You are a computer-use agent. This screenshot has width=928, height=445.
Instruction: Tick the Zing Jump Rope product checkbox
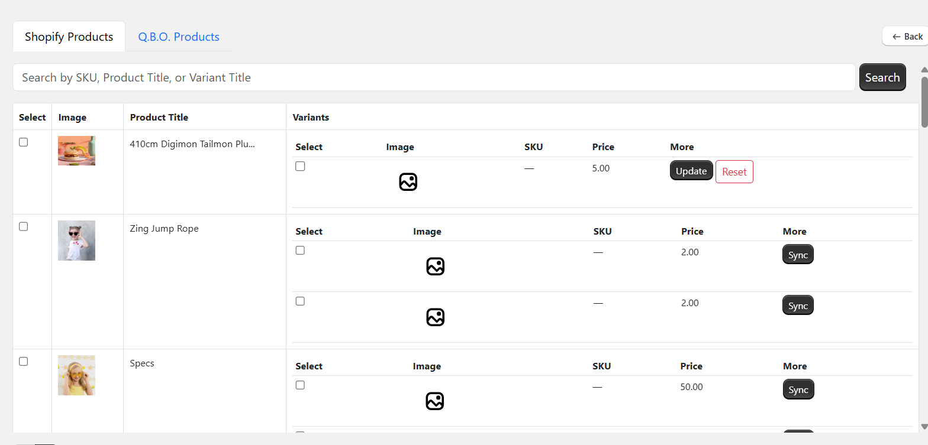coord(24,226)
